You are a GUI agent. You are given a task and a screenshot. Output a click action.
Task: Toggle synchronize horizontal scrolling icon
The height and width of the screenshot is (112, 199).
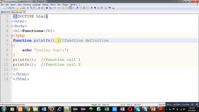click(x=66, y=8)
